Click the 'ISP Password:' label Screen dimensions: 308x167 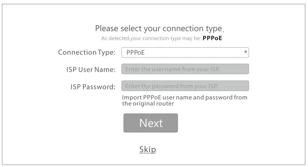[93, 87]
